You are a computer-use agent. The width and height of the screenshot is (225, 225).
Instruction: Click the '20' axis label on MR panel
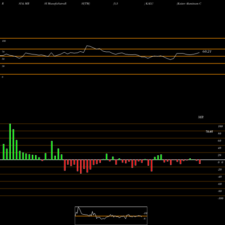[x=220, y=155]
